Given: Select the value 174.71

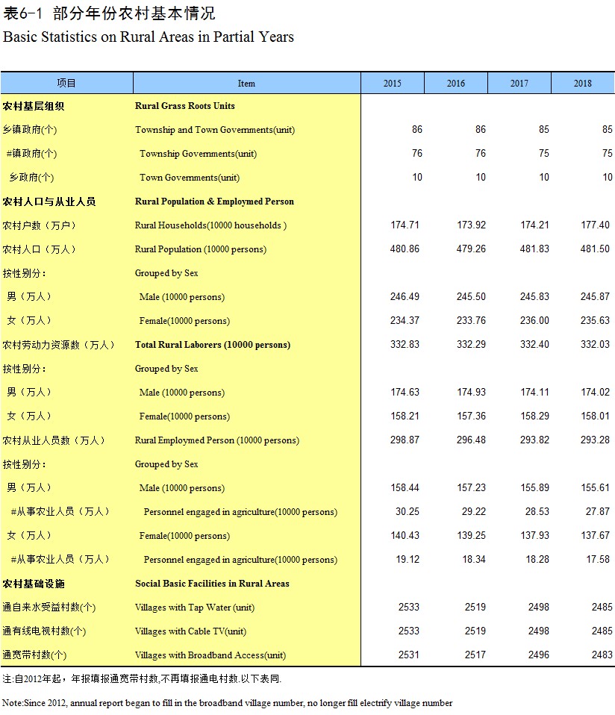Looking at the screenshot, I should click(x=405, y=225).
